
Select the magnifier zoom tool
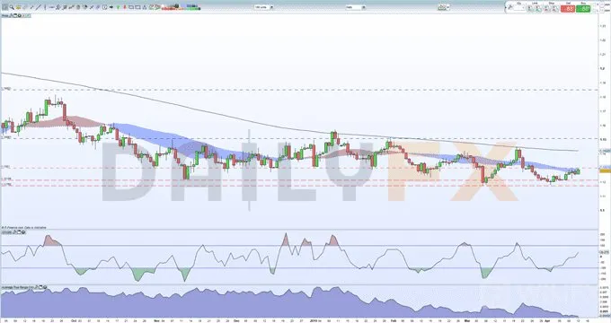[x=12, y=7]
